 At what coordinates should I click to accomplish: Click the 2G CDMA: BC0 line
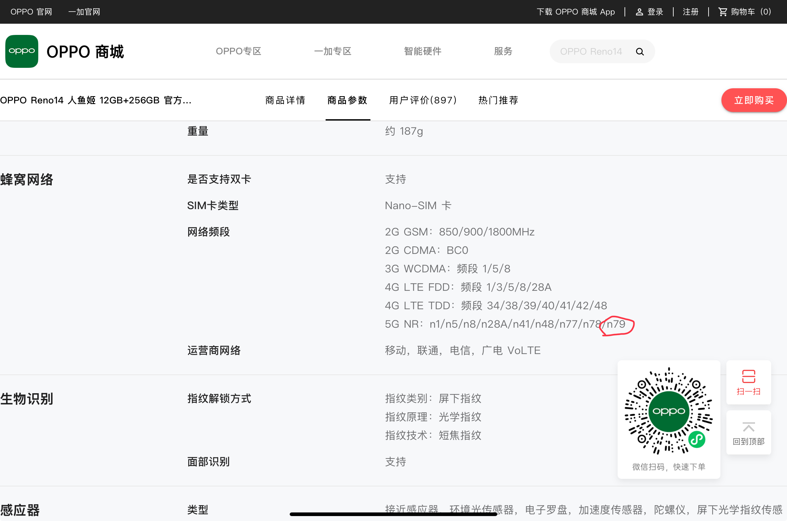pos(426,250)
